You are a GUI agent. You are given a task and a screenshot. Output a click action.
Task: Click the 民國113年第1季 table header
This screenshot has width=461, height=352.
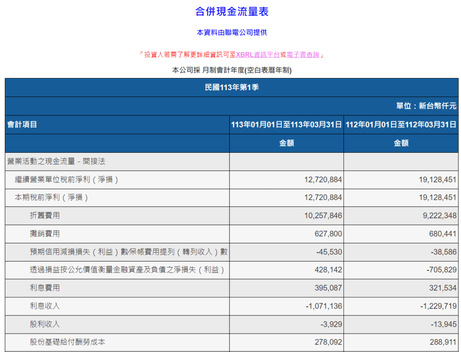pyautogui.click(x=230, y=88)
